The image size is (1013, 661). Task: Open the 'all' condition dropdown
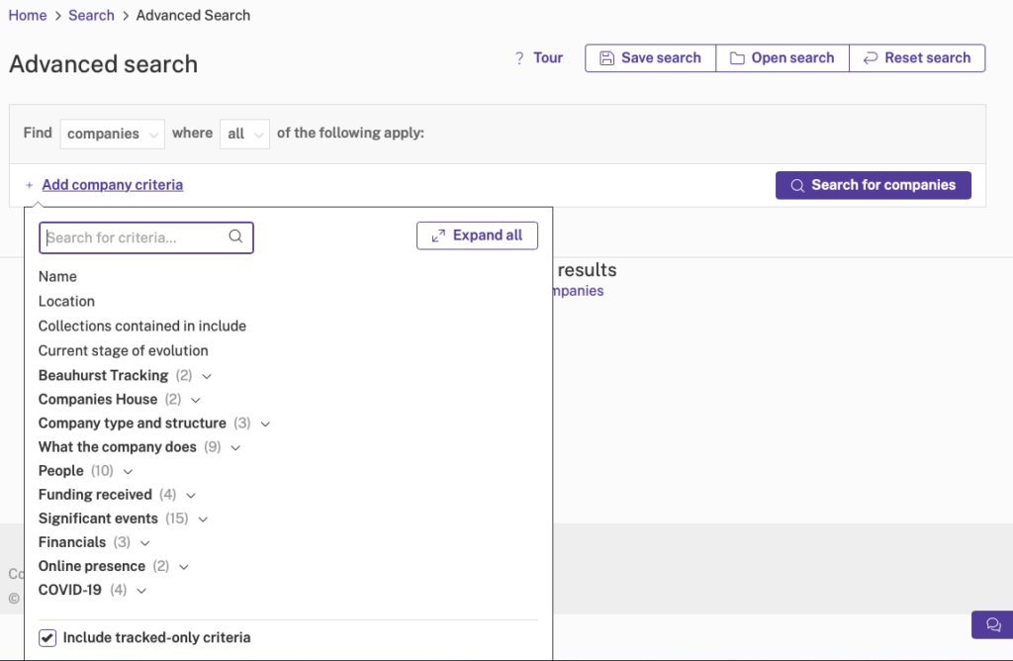tap(244, 134)
